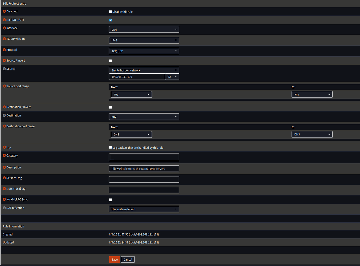The width and height of the screenshot is (360, 266).
Task: Click the Cancel button
Action: click(x=128, y=259)
